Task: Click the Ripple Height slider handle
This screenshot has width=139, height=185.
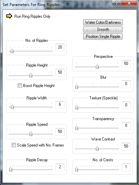Action: [31, 76]
